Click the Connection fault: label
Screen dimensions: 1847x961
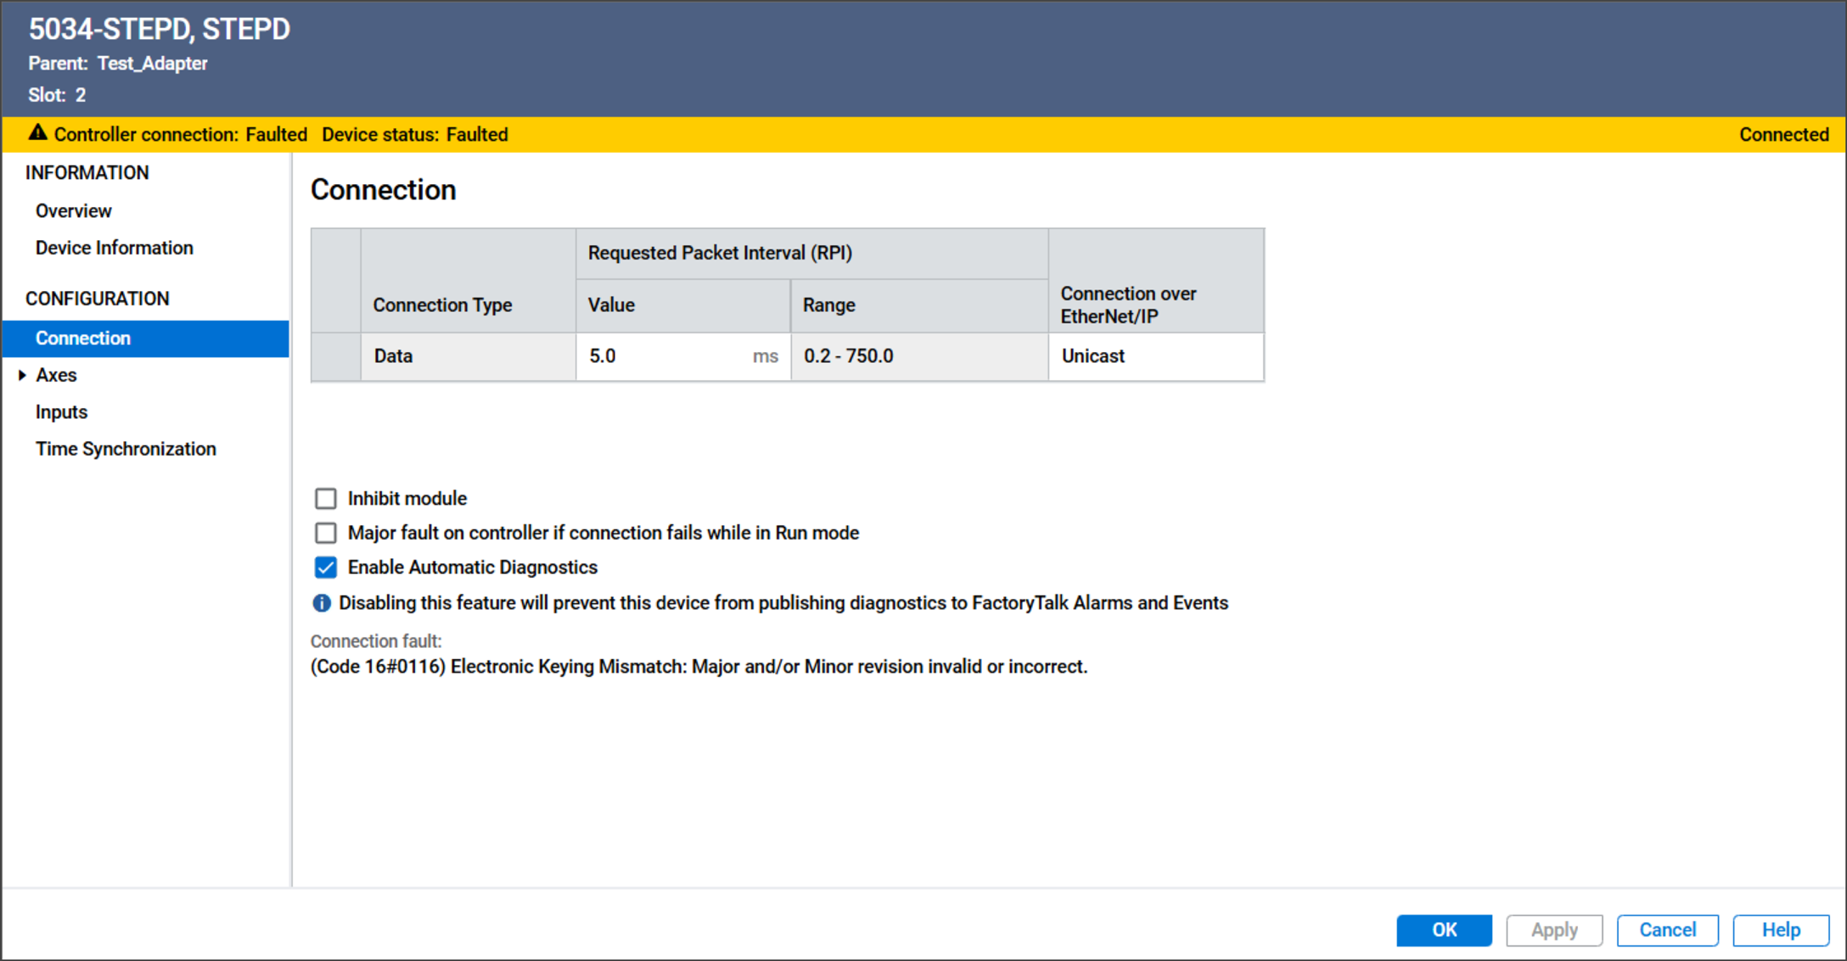coord(376,641)
